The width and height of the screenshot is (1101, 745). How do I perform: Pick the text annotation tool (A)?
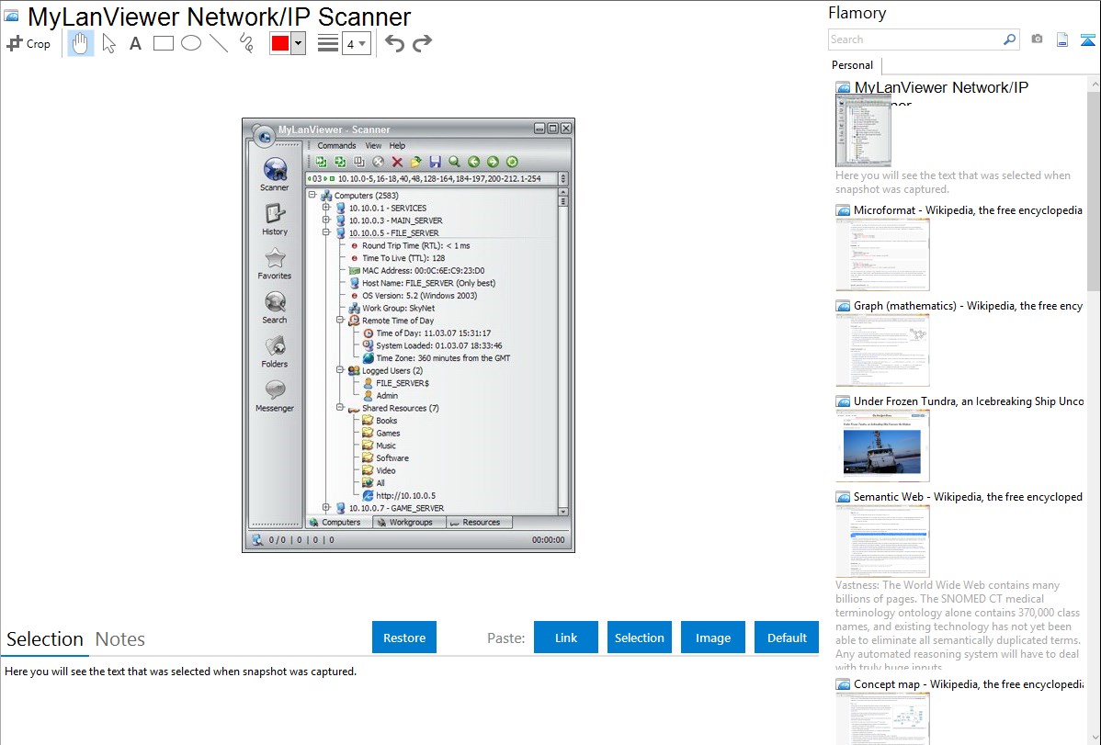coord(135,43)
